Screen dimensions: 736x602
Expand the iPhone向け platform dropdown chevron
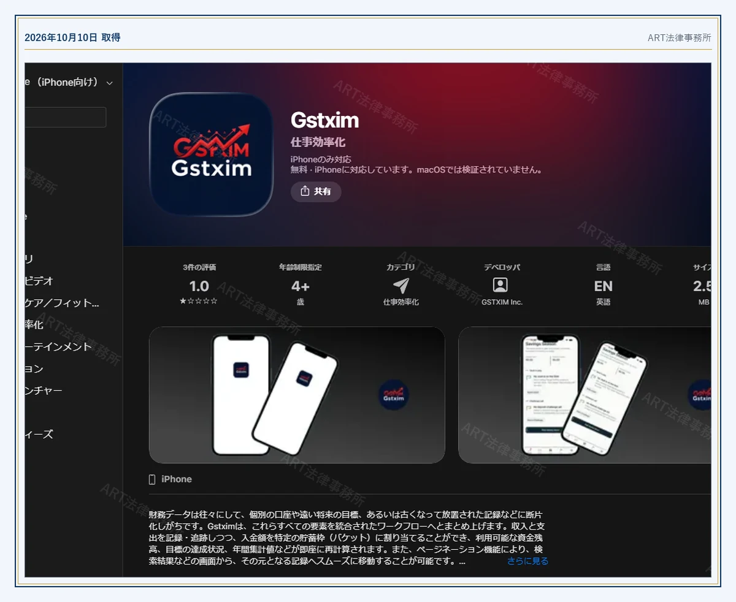[x=110, y=83]
